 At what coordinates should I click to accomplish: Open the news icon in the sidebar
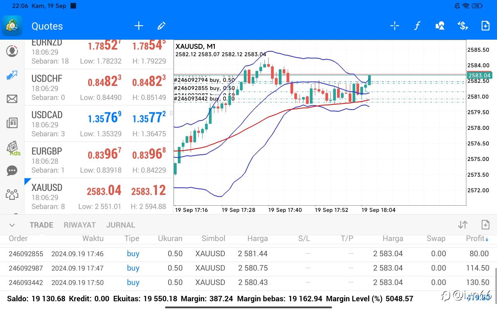[12, 123]
